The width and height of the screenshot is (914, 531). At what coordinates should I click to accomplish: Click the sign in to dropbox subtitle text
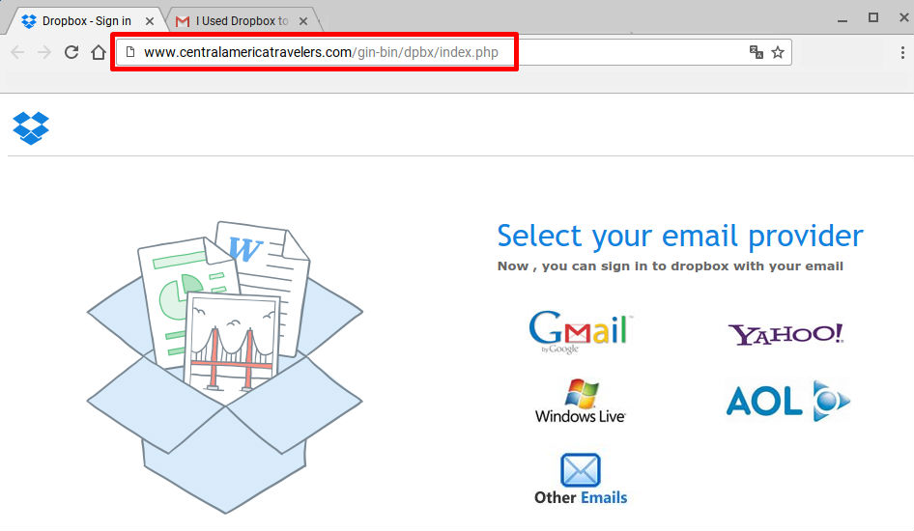pos(671,266)
